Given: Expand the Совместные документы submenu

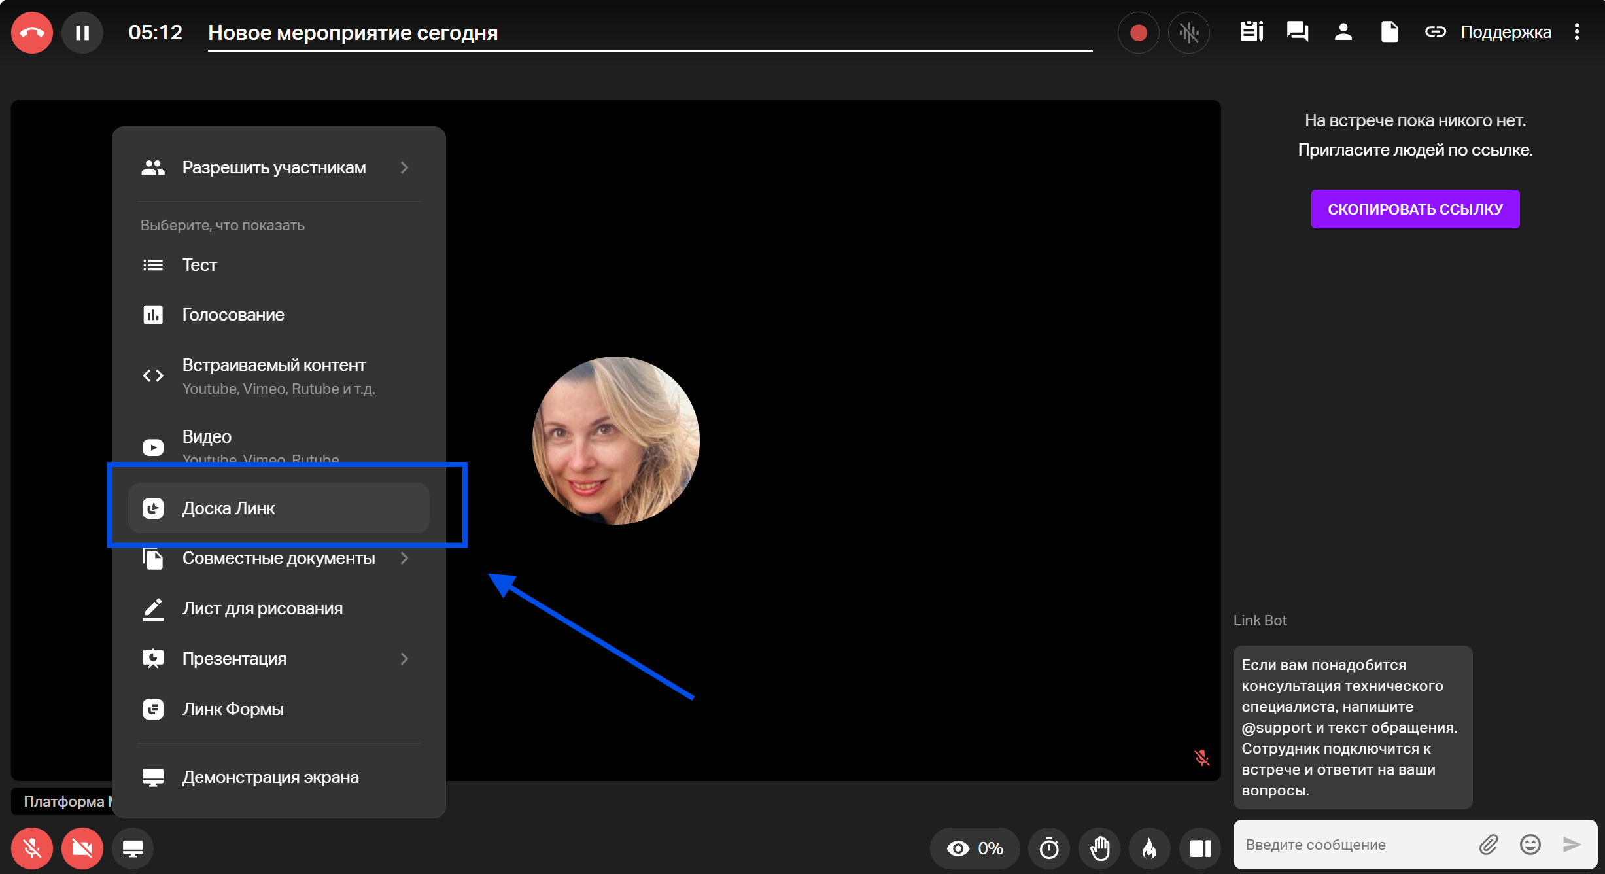Looking at the screenshot, I should point(279,558).
